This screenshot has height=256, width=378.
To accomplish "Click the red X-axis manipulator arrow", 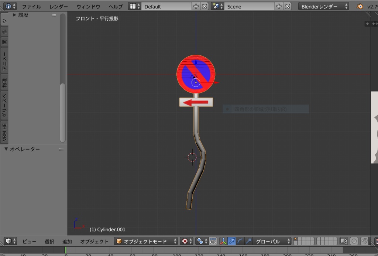I will tap(216, 82).
